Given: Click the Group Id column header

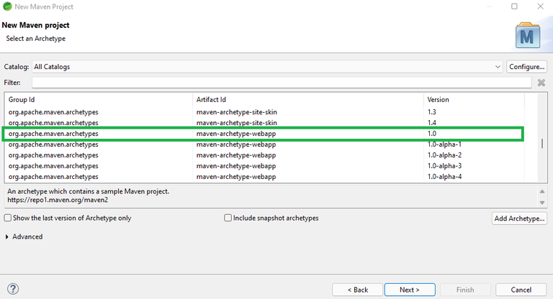Looking at the screenshot, I should click(22, 100).
